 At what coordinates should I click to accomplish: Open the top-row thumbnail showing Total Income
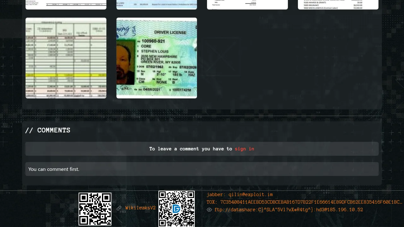247,4
